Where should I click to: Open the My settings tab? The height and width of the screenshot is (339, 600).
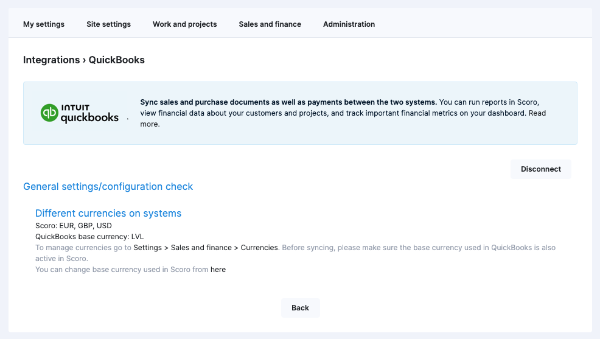pos(44,24)
